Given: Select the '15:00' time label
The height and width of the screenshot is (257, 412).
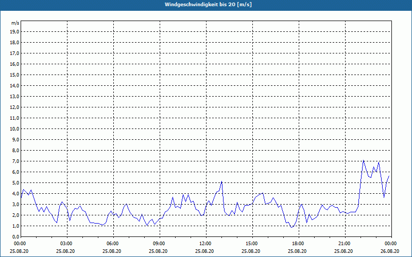Looking at the screenshot, I should click(x=251, y=244).
